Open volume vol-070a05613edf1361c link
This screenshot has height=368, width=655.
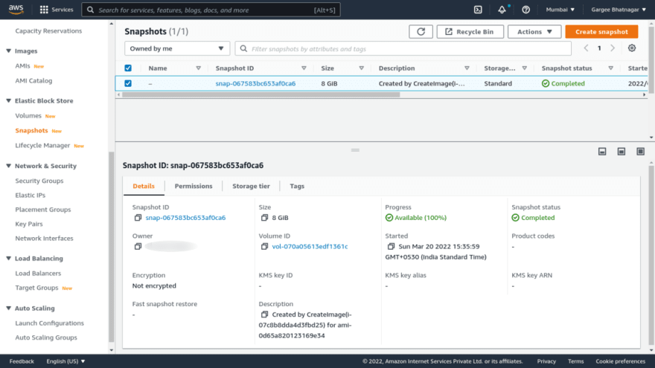click(310, 247)
